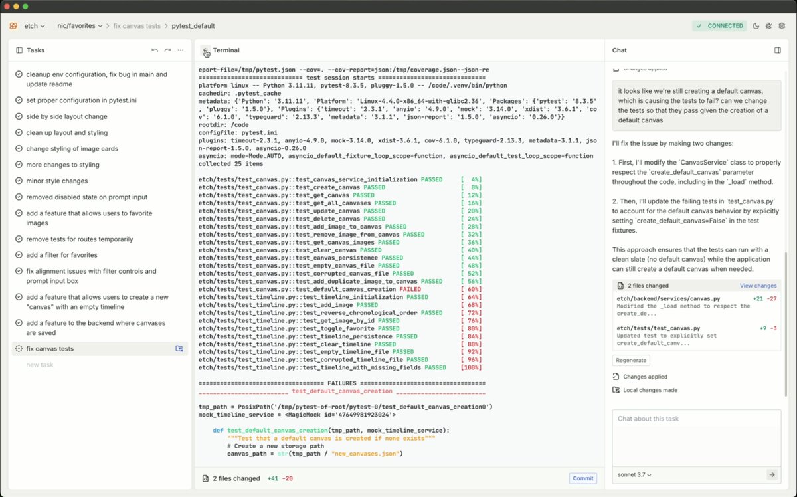Click the app logo icon beside etch
Screen dimensions: 797x497
pyautogui.click(x=13, y=26)
